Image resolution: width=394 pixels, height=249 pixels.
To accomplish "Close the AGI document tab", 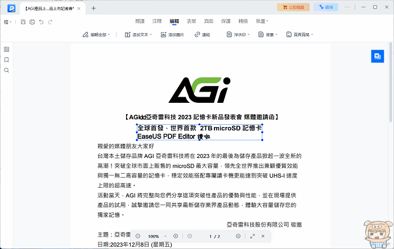I will [x=79, y=8].
